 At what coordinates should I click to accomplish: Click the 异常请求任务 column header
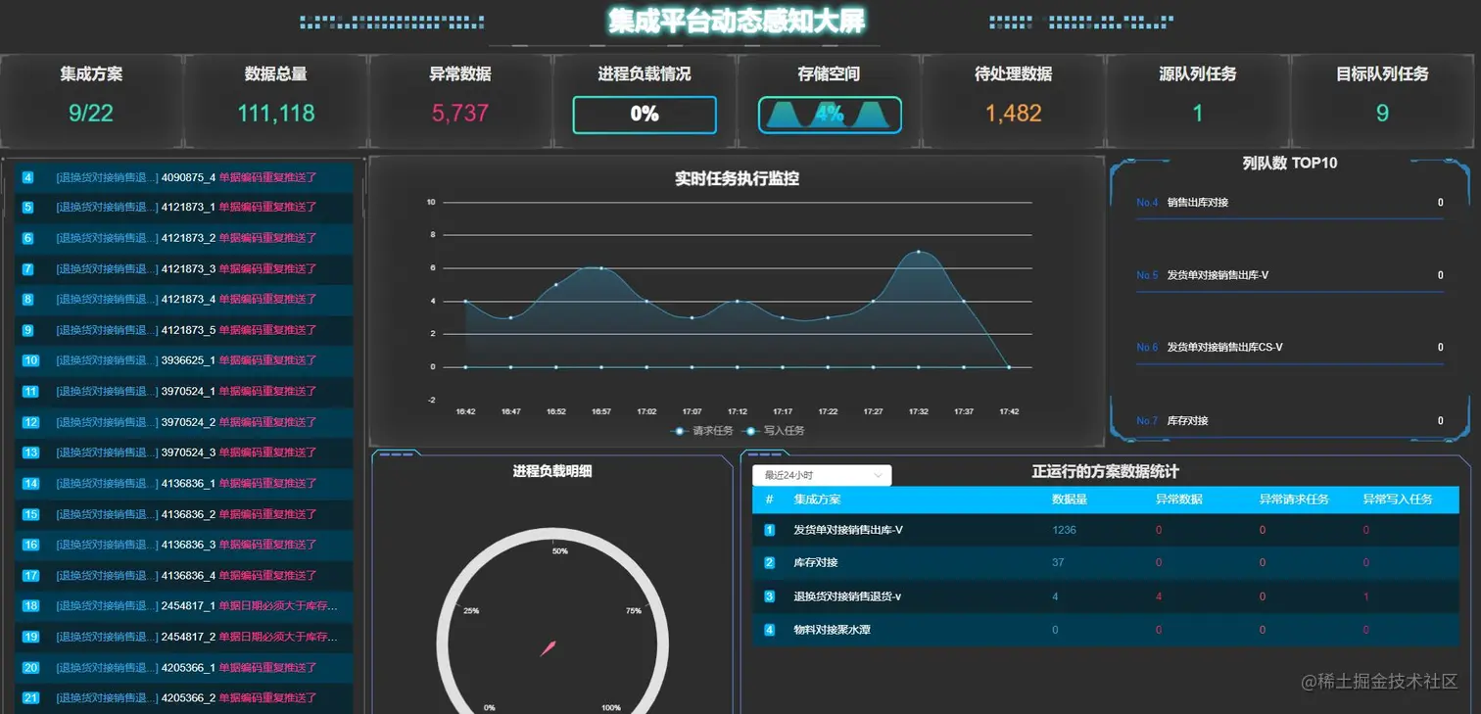pyautogui.click(x=1294, y=500)
